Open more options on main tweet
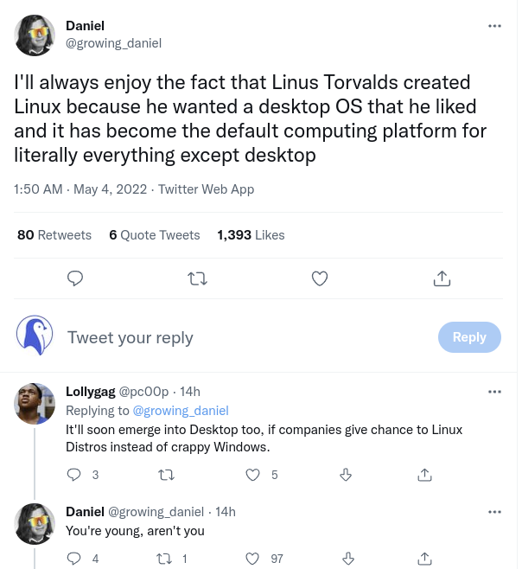522x569 pixels. point(494,26)
